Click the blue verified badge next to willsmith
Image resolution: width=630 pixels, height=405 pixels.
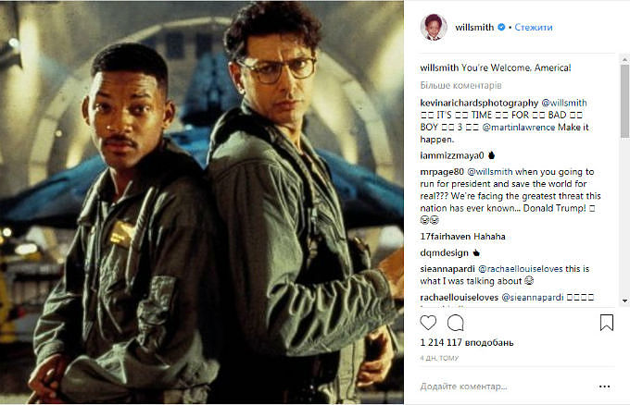click(501, 27)
